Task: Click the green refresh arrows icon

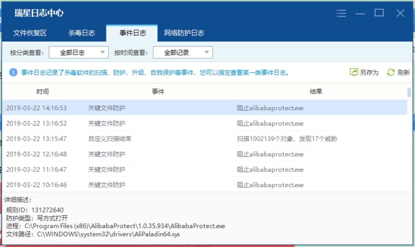Action: (x=391, y=72)
